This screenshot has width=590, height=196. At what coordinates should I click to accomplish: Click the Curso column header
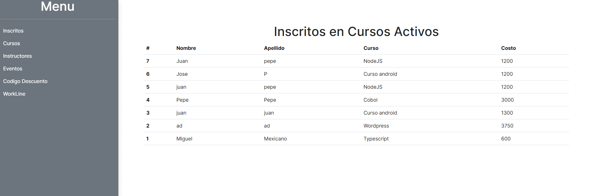pos(371,48)
